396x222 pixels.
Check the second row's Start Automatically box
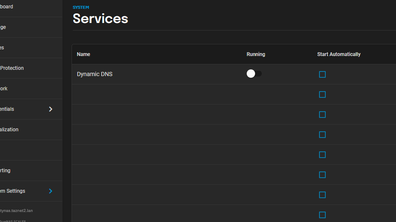[322, 94]
